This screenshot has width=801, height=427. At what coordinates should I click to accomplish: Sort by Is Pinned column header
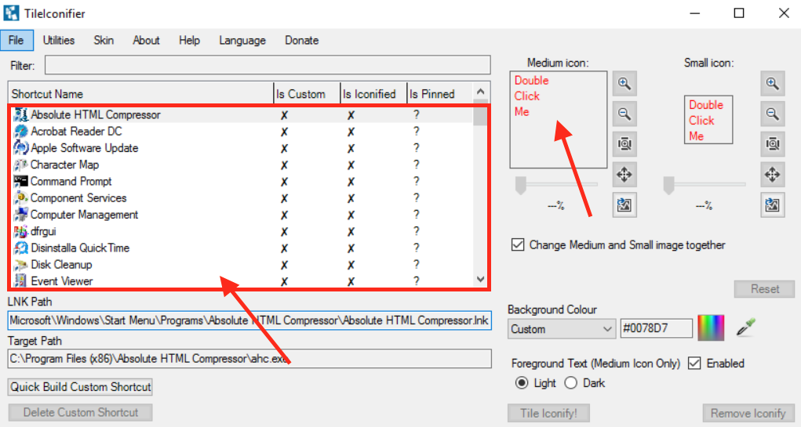(x=440, y=94)
